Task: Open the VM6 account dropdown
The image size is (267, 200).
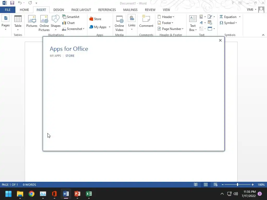Action: pos(252,10)
